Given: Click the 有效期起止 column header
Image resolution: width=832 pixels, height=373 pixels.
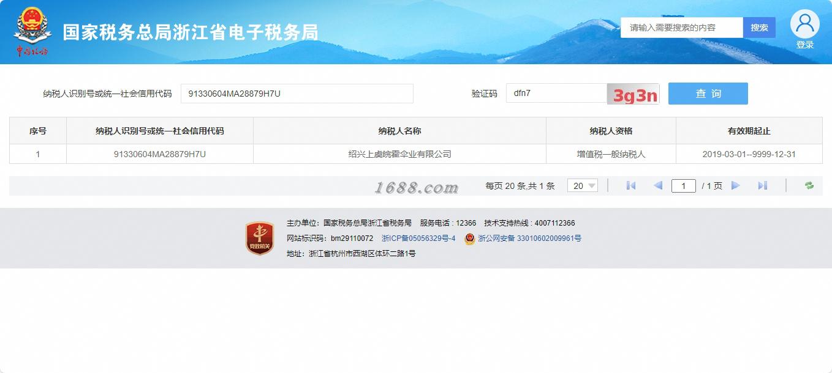Looking at the screenshot, I should [749, 131].
